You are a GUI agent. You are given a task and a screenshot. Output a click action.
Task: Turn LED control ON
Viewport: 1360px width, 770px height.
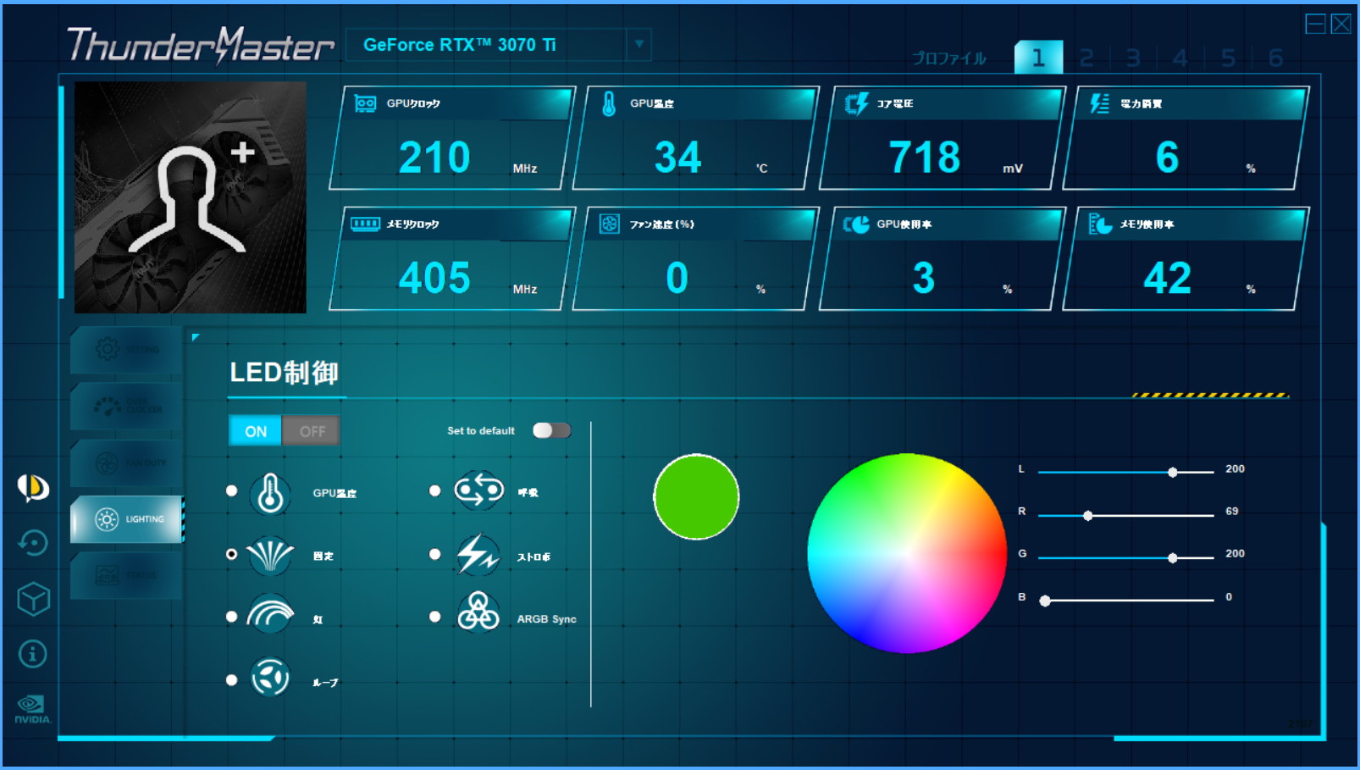(256, 431)
